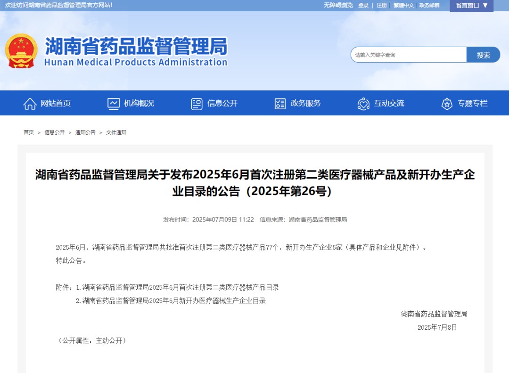This screenshot has width=509, height=373.
Task: Click the star badge icon beside 专题专栏
Action: click(x=447, y=104)
